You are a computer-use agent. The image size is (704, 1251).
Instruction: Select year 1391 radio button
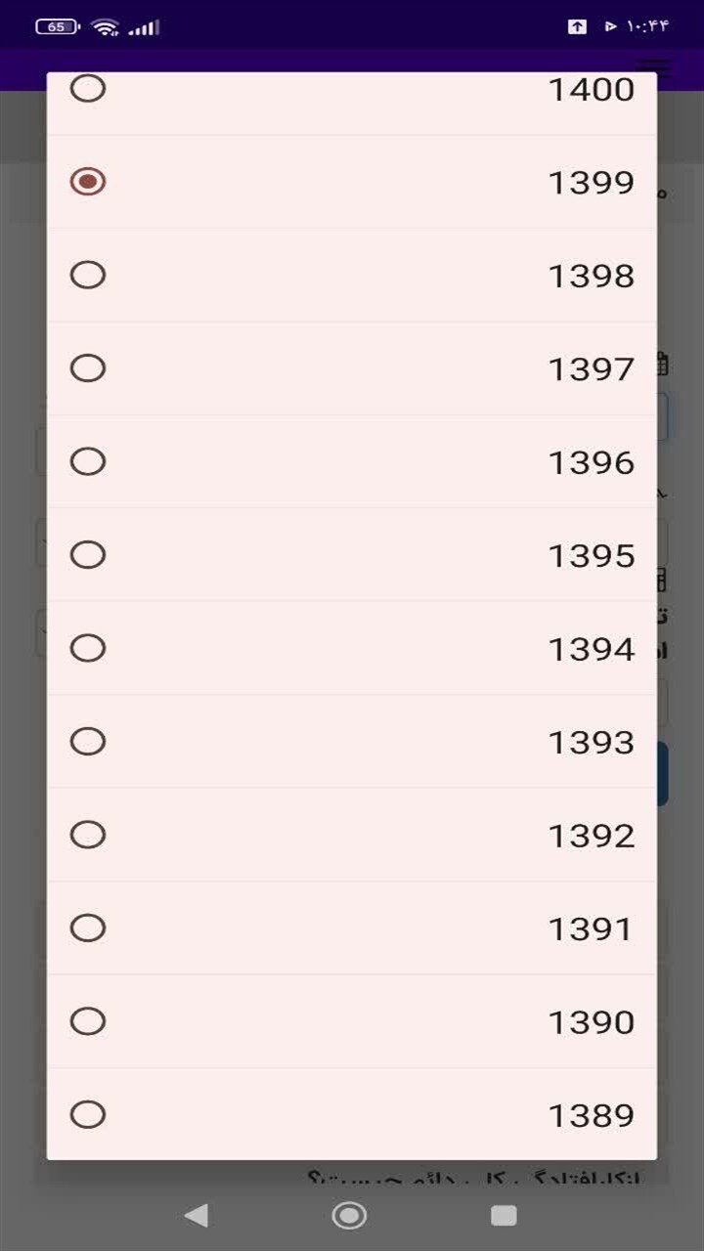pos(88,927)
